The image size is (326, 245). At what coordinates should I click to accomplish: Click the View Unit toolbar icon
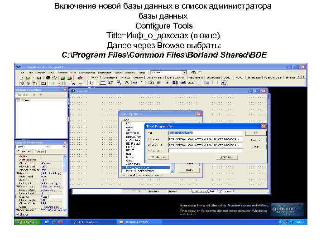point(22,83)
